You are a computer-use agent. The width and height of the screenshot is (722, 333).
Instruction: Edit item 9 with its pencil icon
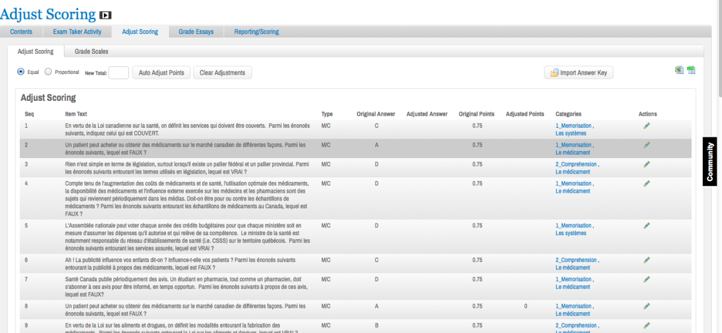(646, 325)
